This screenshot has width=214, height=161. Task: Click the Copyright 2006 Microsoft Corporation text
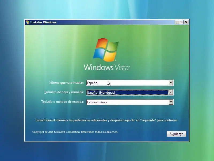(x=75, y=132)
